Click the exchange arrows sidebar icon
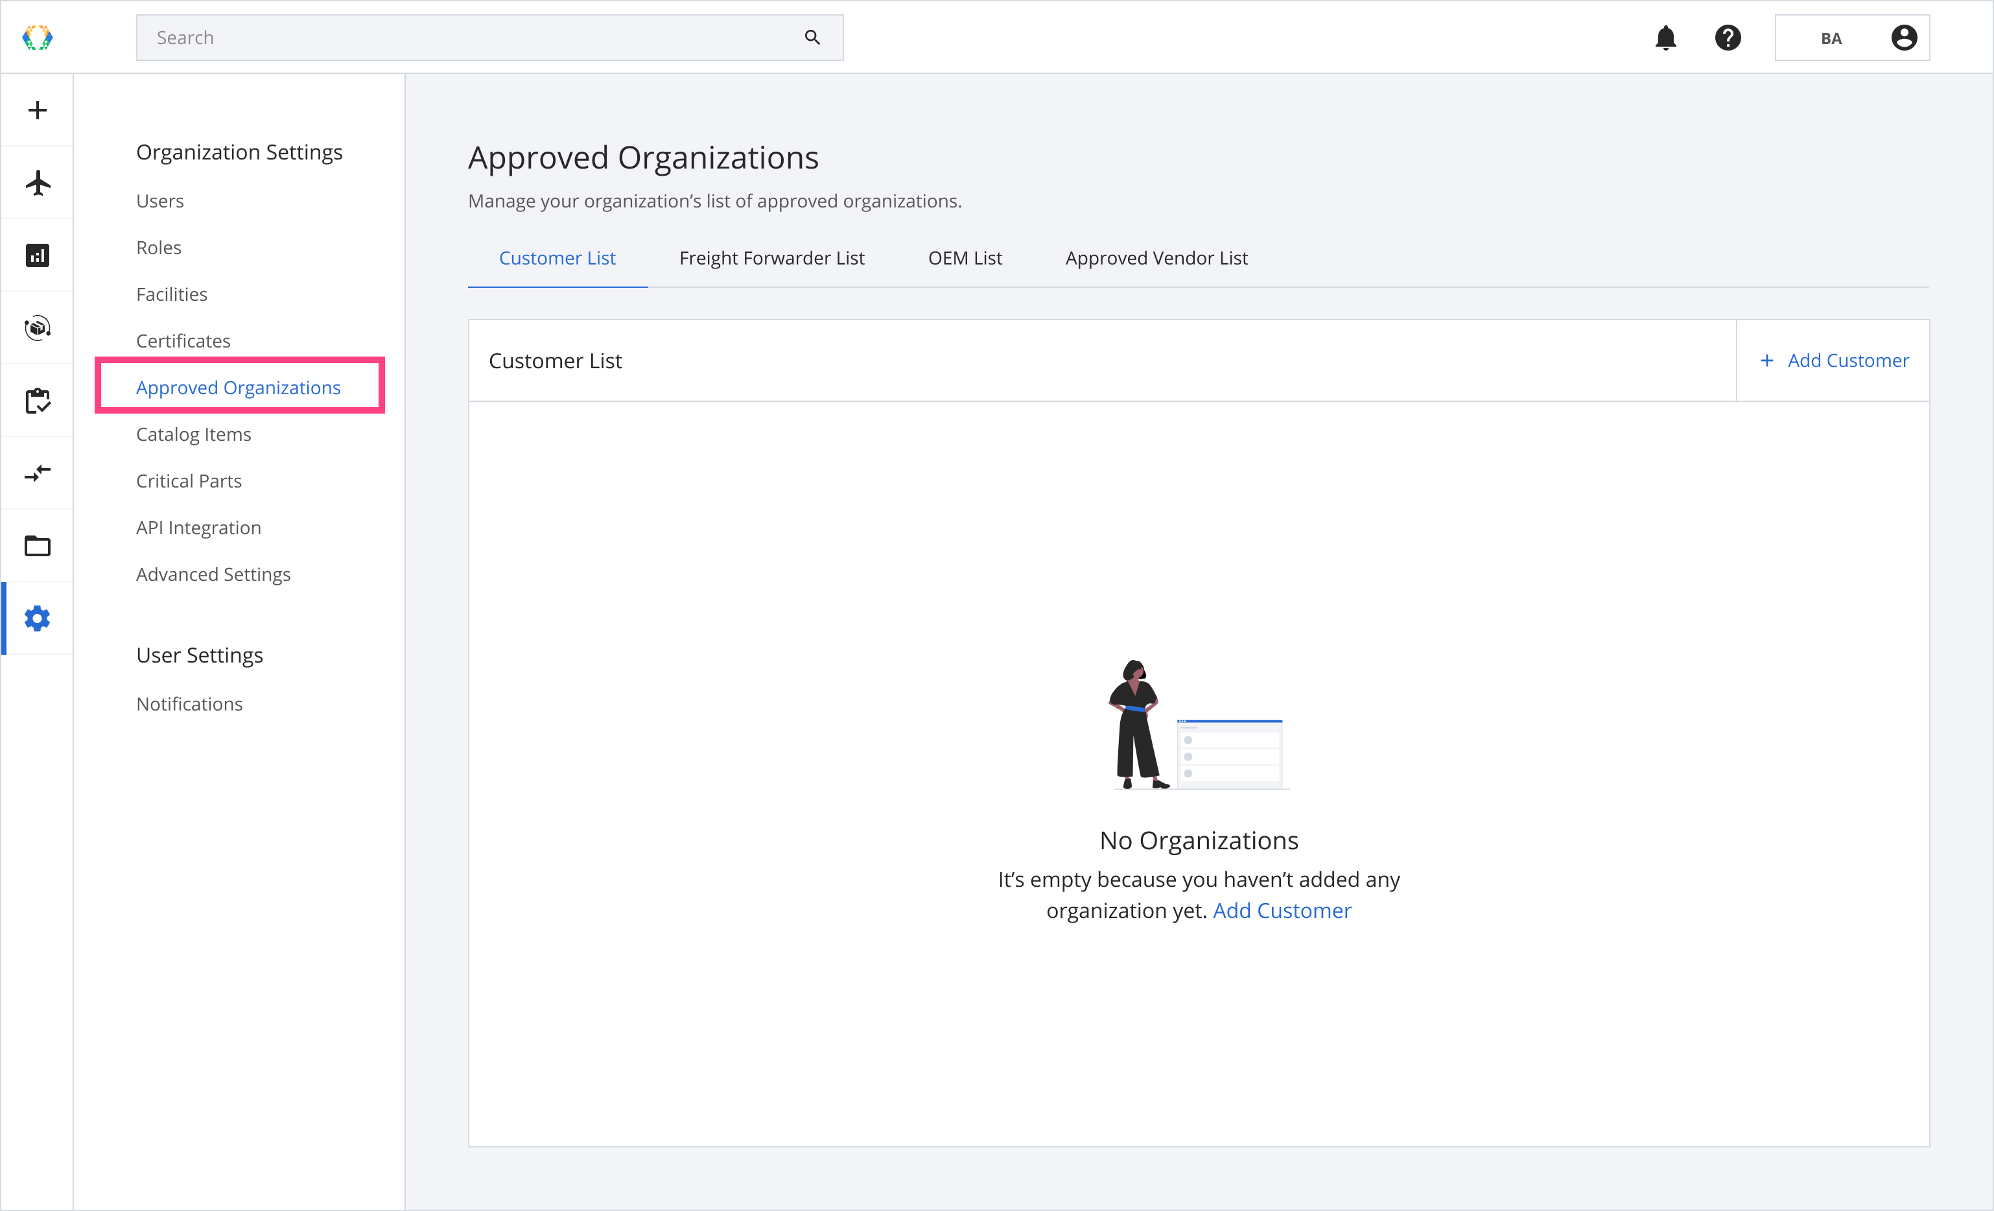1994x1211 pixels. coord(37,473)
